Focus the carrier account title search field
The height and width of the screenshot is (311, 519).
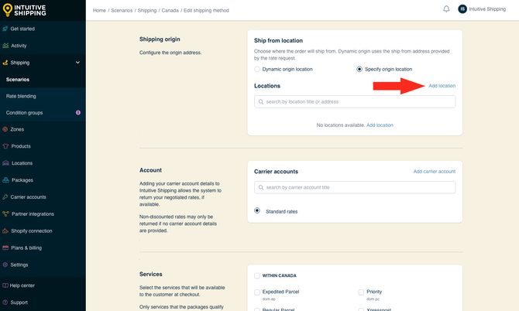click(x=355, y=187)
